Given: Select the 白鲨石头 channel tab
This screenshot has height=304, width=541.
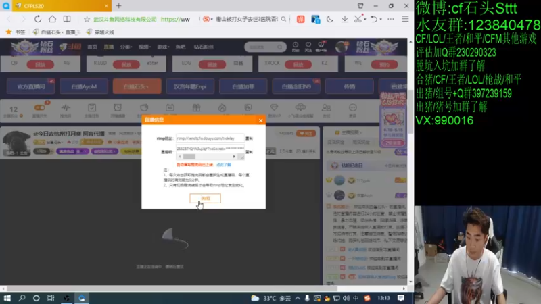Looking at the screenshot, I should (137, 86).
